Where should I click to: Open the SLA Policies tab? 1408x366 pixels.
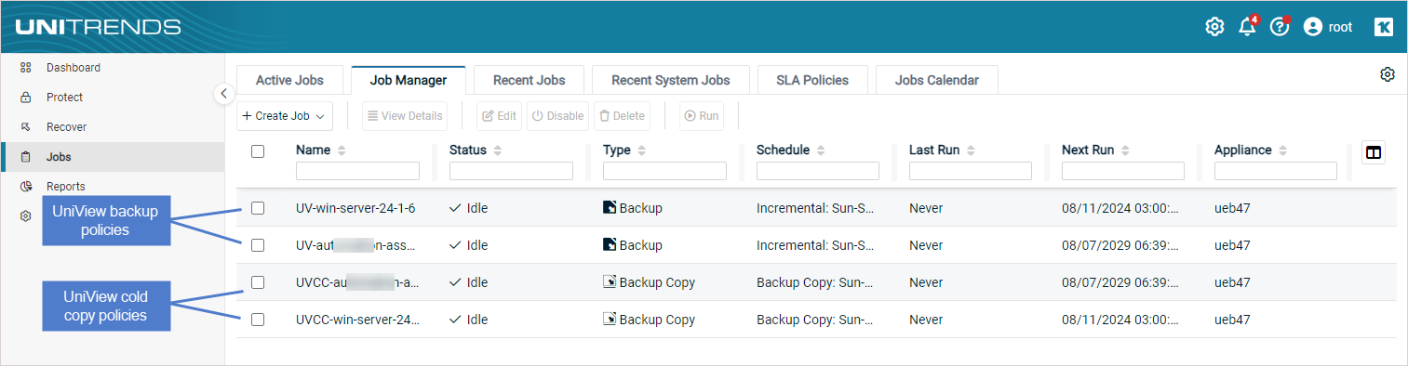click(x=812, y=80)
